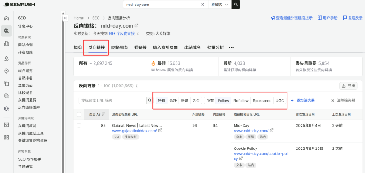Switch to the 批量分析 tab

click(x=215, y=47)
